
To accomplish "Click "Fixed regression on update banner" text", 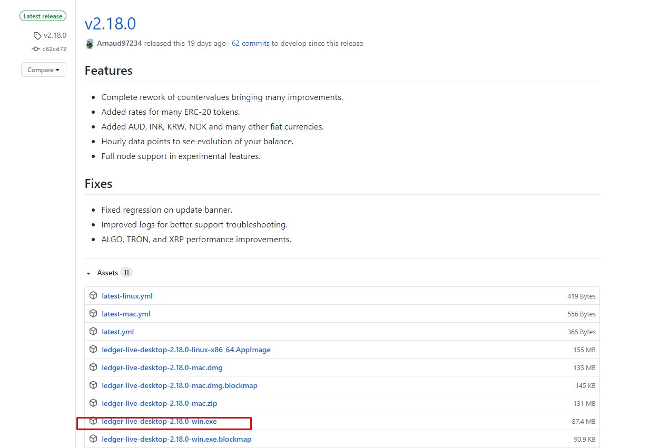I will click(x=166, y=210).
